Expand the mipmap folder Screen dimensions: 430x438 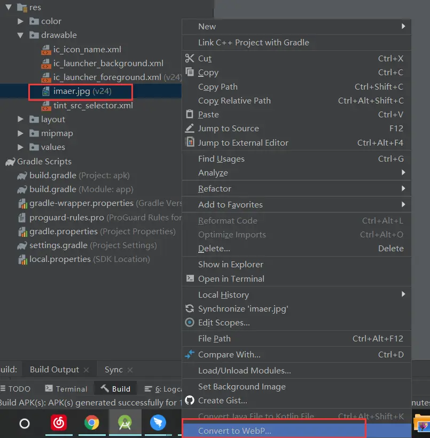pos(20,133)
